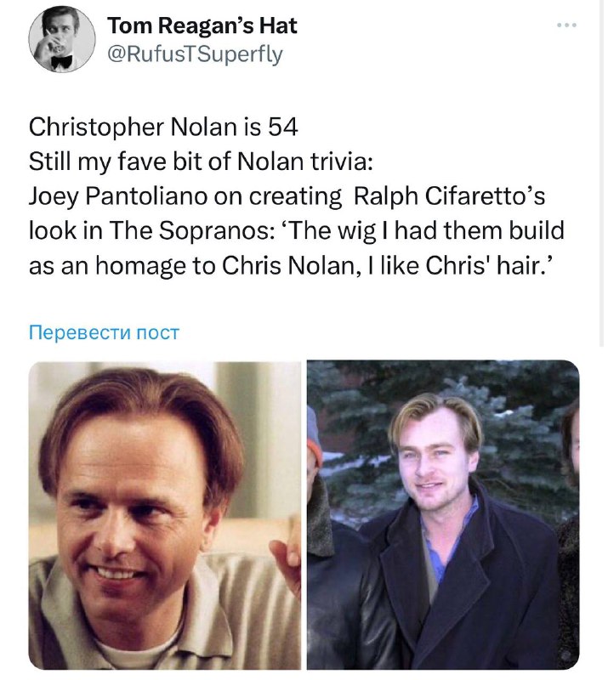This screenshot has height=680, width=608.
Task: Open the left photo of Ralph Cifaretto
Action: coord(164,515)
